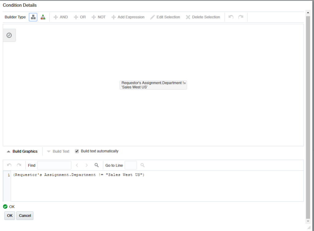
Task: Toggle Build text automatically checkbox
Action: (77, 151)
